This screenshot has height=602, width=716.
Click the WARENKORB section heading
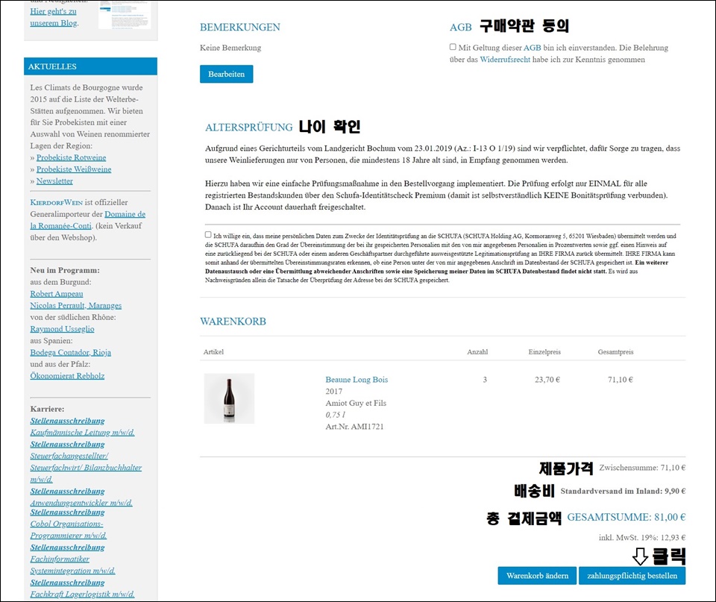click(233, 322)
